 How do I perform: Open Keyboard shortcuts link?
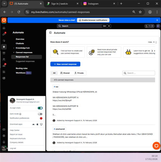pos(18,139)
